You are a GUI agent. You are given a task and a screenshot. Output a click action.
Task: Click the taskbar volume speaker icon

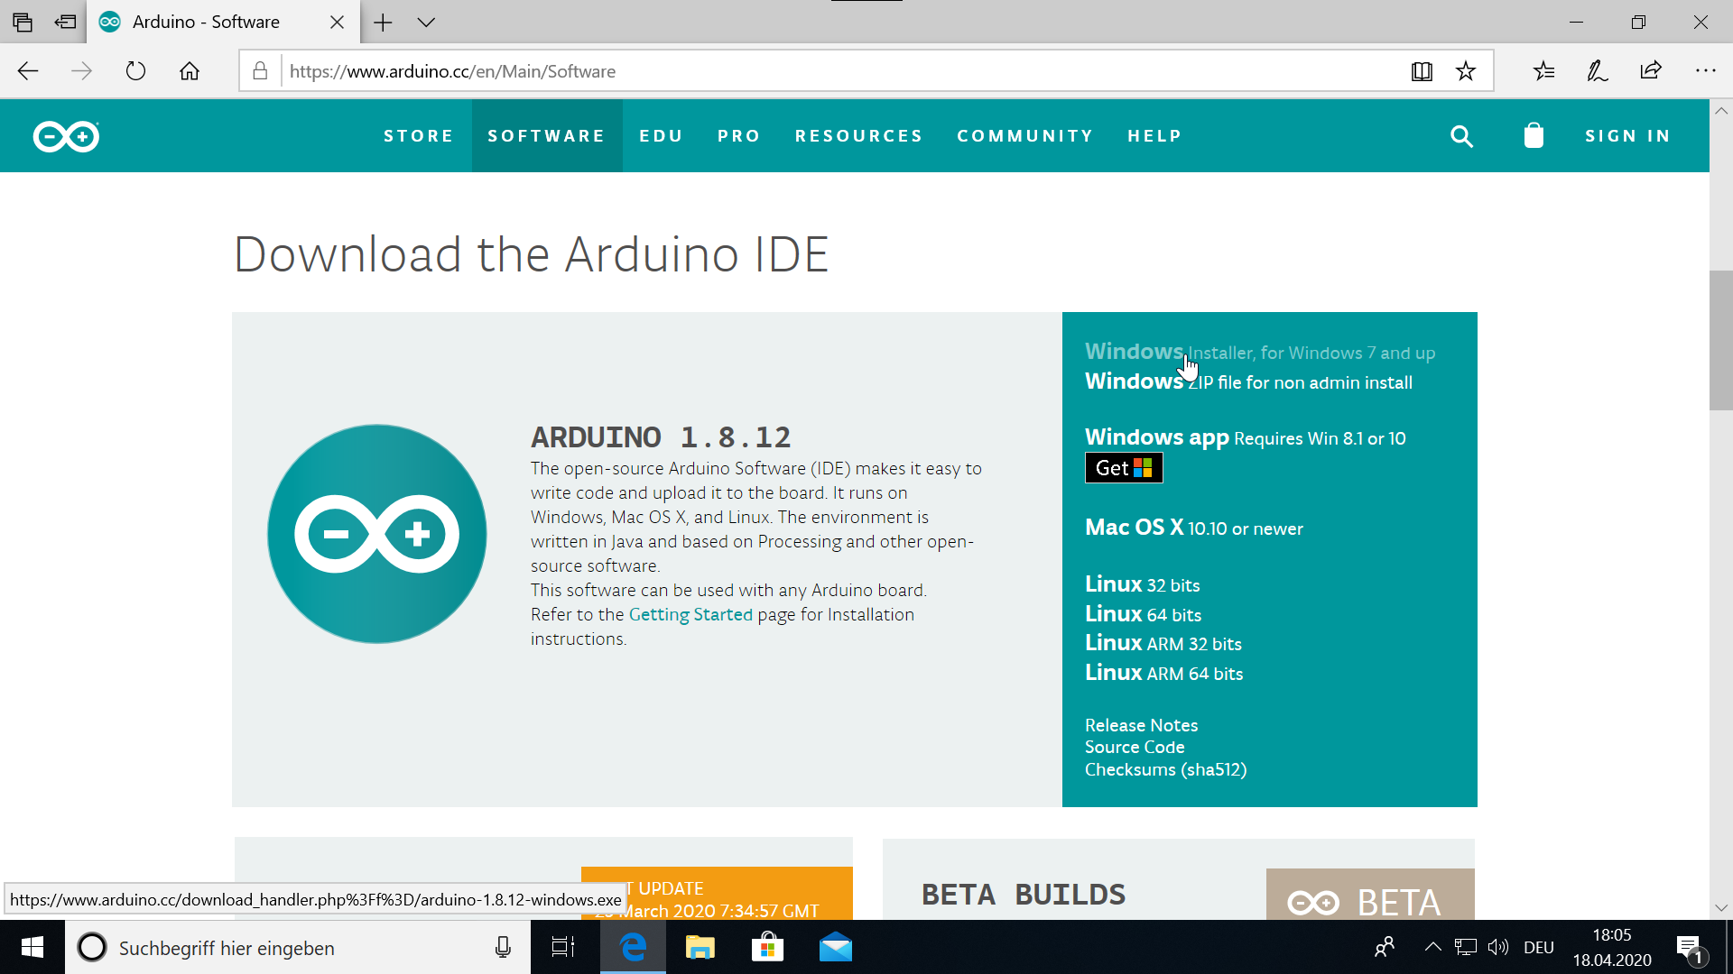(1498, 947)
